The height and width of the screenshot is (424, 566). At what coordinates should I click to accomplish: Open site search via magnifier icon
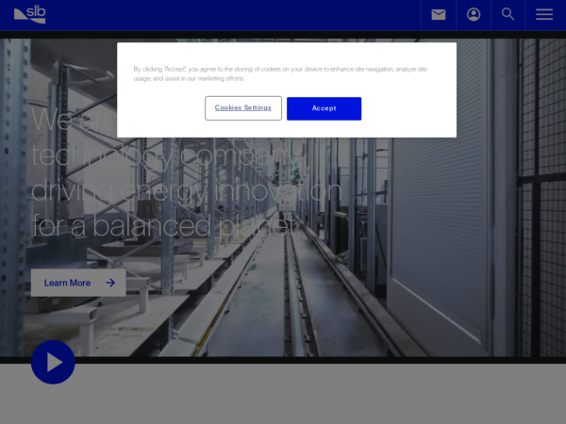(508, 14)
